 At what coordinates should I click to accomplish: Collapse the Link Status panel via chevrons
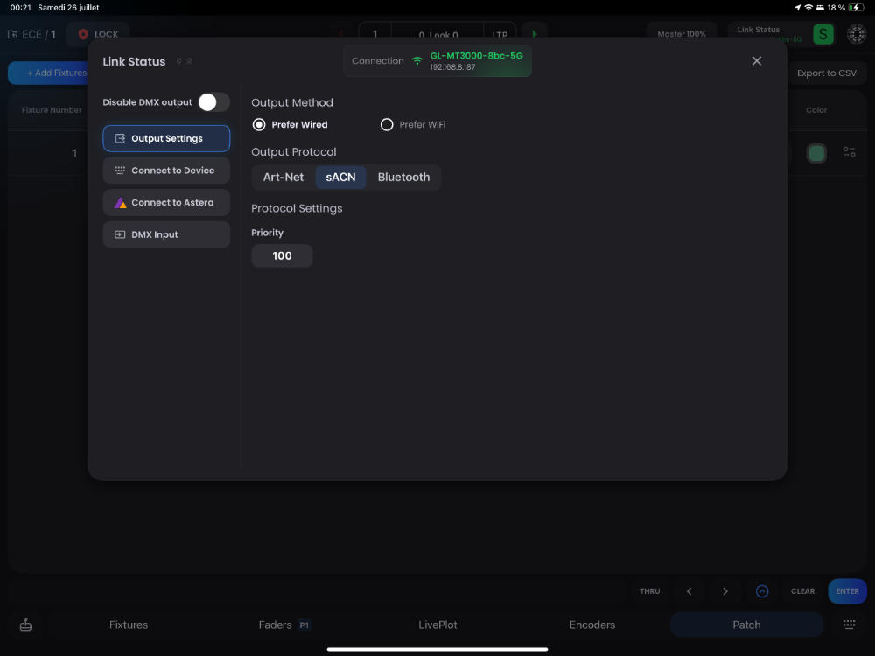(185, 62)
